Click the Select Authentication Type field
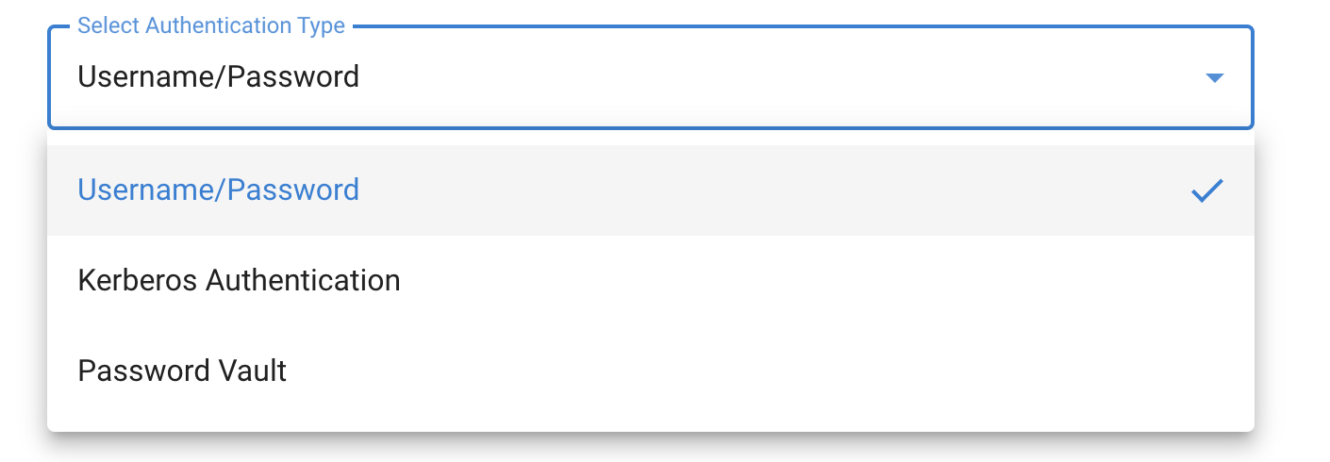 click(650, 77)
